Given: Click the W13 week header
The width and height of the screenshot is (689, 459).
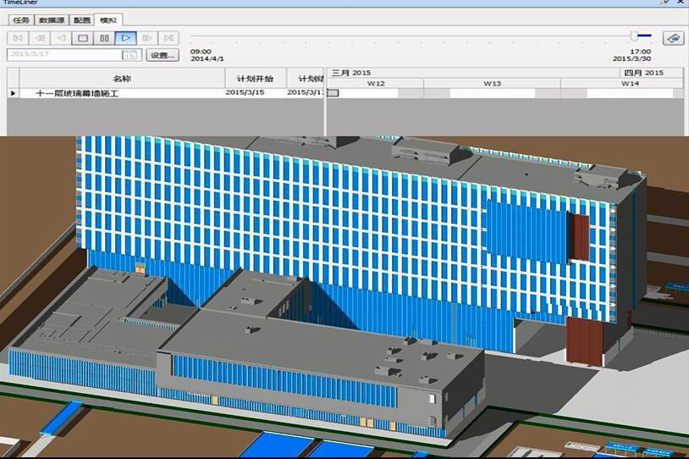Looking at the screenshot, I should 492,83.
